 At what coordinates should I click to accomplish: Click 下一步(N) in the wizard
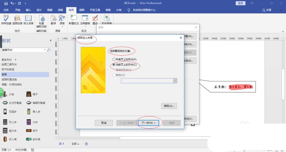(x=148, y=123)
